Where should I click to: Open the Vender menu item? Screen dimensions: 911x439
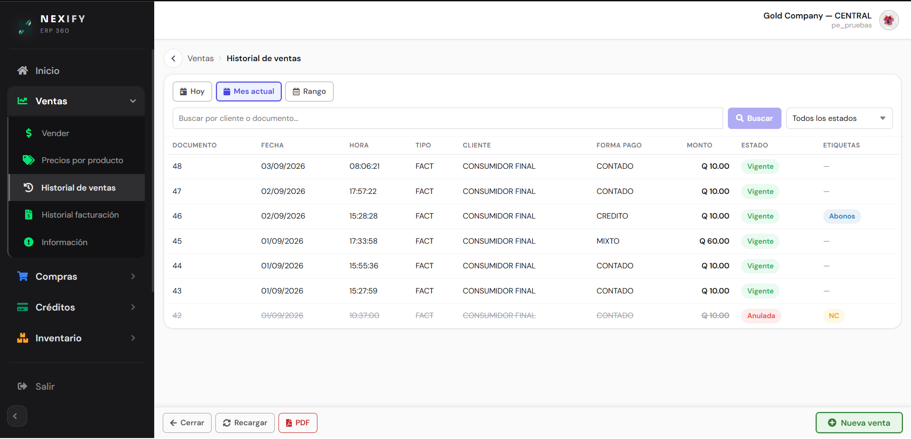coord(77,133)
